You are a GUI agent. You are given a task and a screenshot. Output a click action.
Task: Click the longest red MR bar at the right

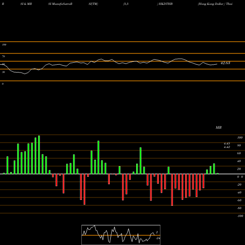coord(172,190)
